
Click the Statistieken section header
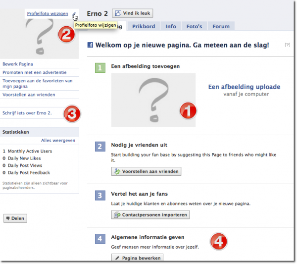click(x=40, y=132)
